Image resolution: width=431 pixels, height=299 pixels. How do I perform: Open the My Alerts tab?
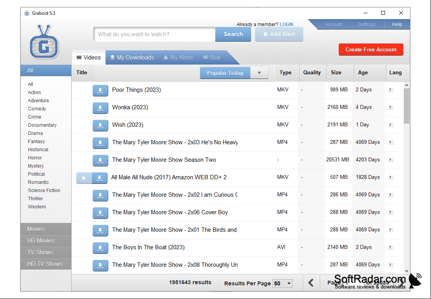[x=178, y=58]
